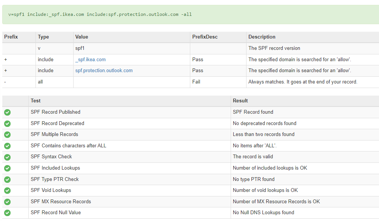Click the status icon for SPF Multiple Records
379x221 pixels.
pyautogui.click(x=8, y=134)
